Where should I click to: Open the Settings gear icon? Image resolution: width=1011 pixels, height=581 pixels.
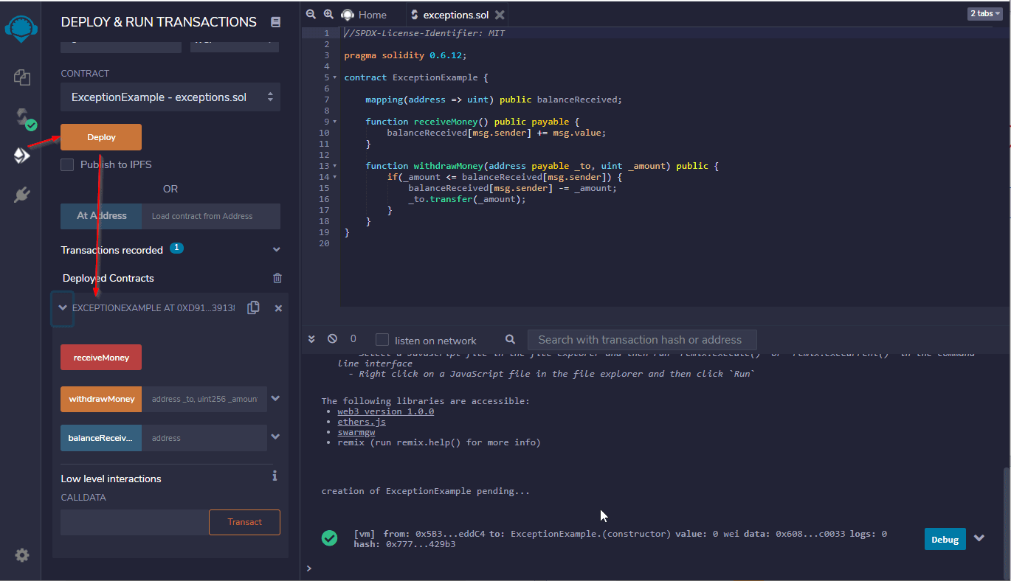[22, 555]
